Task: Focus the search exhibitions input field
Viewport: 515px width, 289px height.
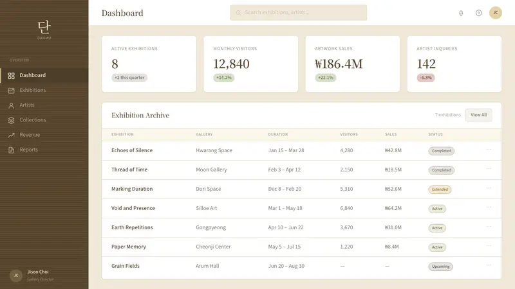Action: tap(298, 12)
